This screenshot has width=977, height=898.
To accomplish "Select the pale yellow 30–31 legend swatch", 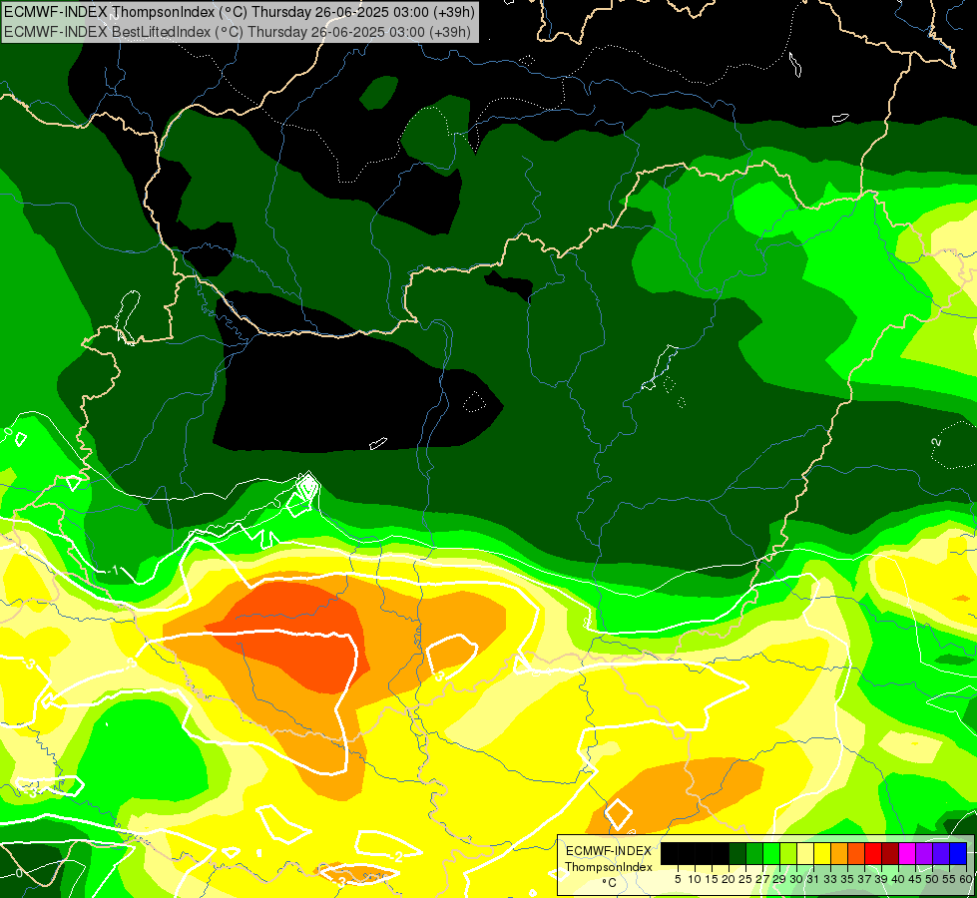I will tap(805, 853).
